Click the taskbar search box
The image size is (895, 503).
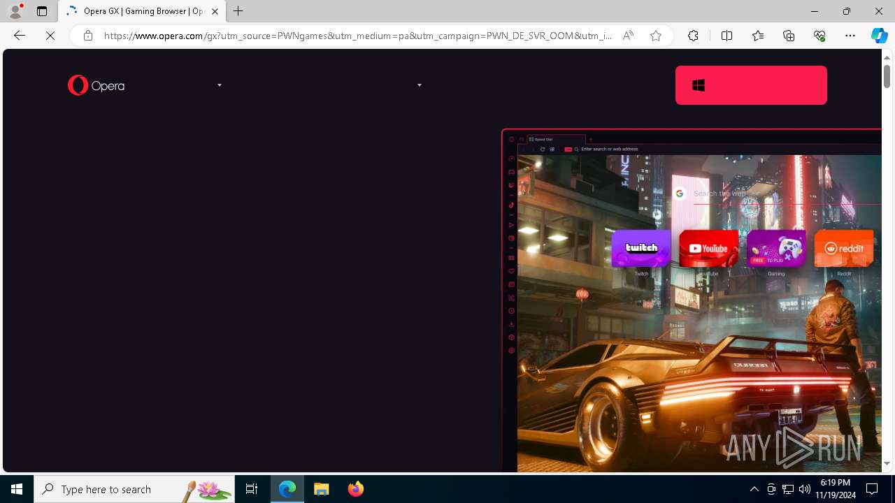pos(134,489)
